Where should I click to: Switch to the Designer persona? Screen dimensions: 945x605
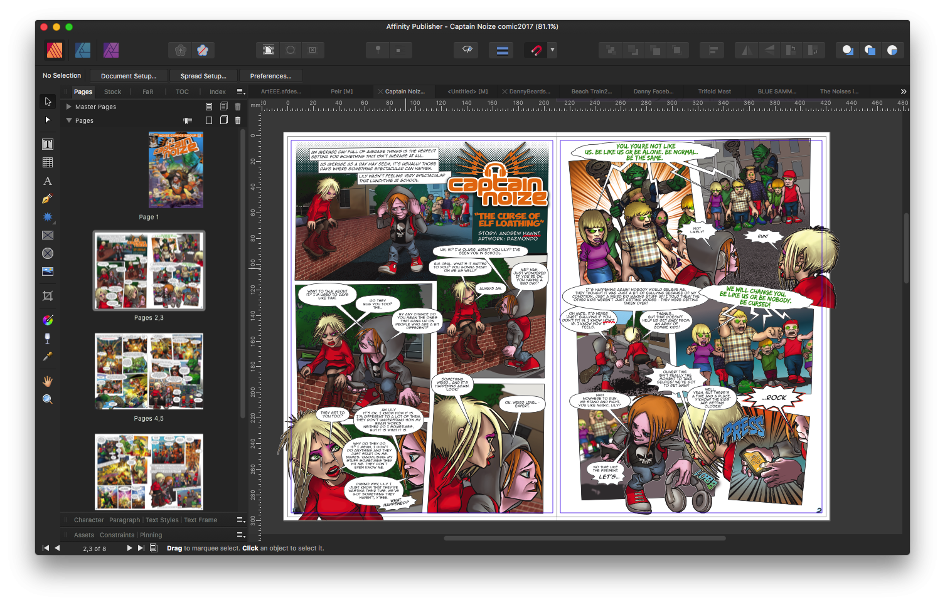coord(83,50)
